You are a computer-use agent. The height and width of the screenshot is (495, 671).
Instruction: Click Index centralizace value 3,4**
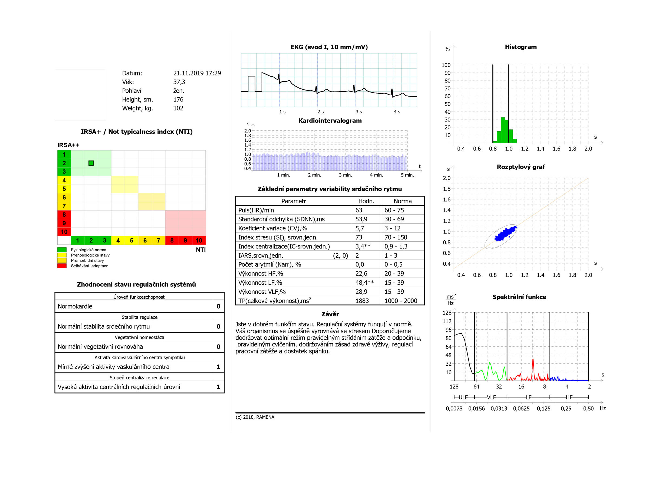pos(363,246)
